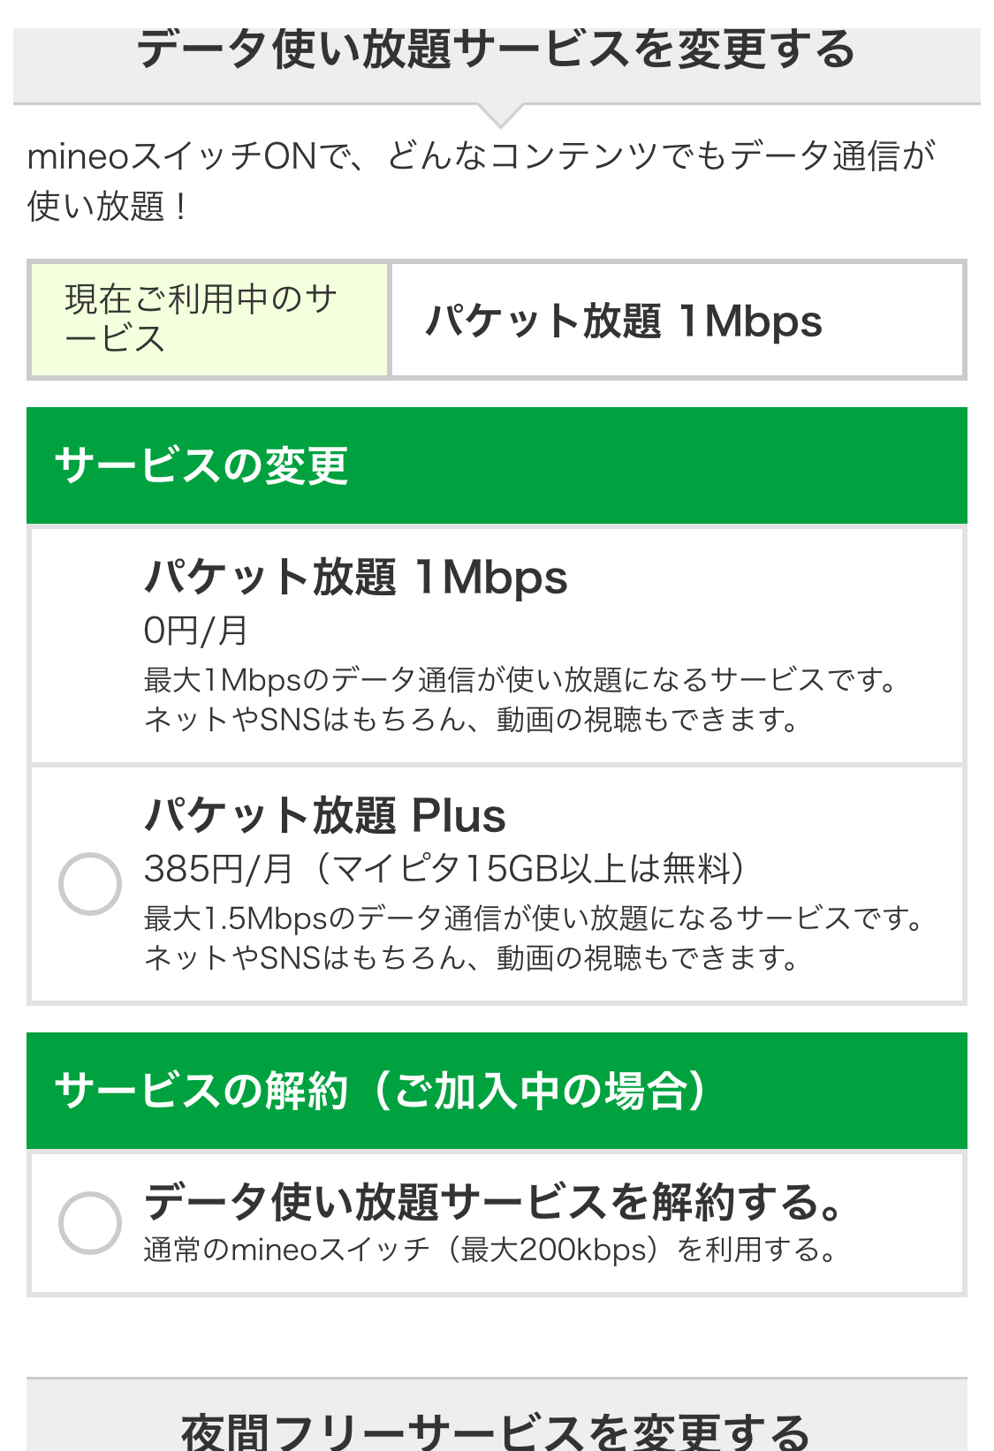
Task: Choose the パケット放題 1Mbps option title
Action: pos(355,578)
